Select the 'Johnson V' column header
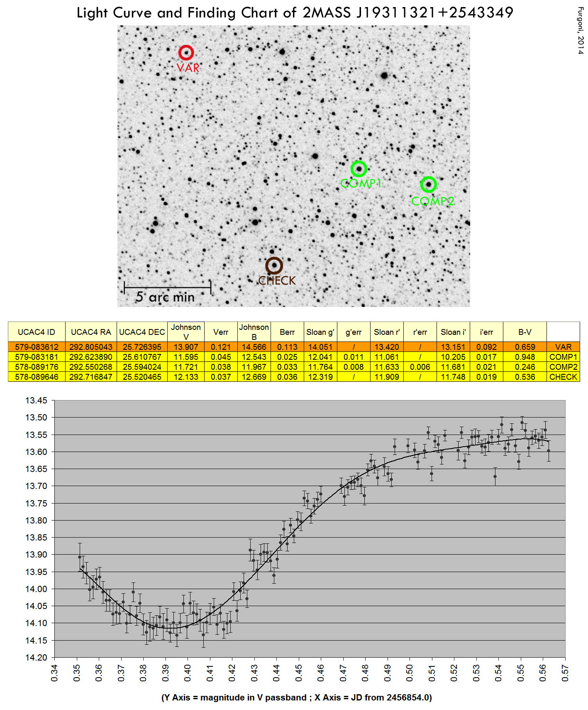This screenshot has height=710, width=588. (186, 332)
